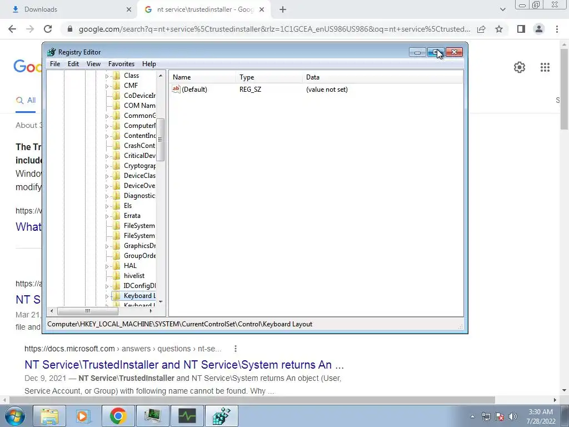Expand the Cryptograp registry key
The height and width of the screenshot is (427, 569).
click(107, 166)
